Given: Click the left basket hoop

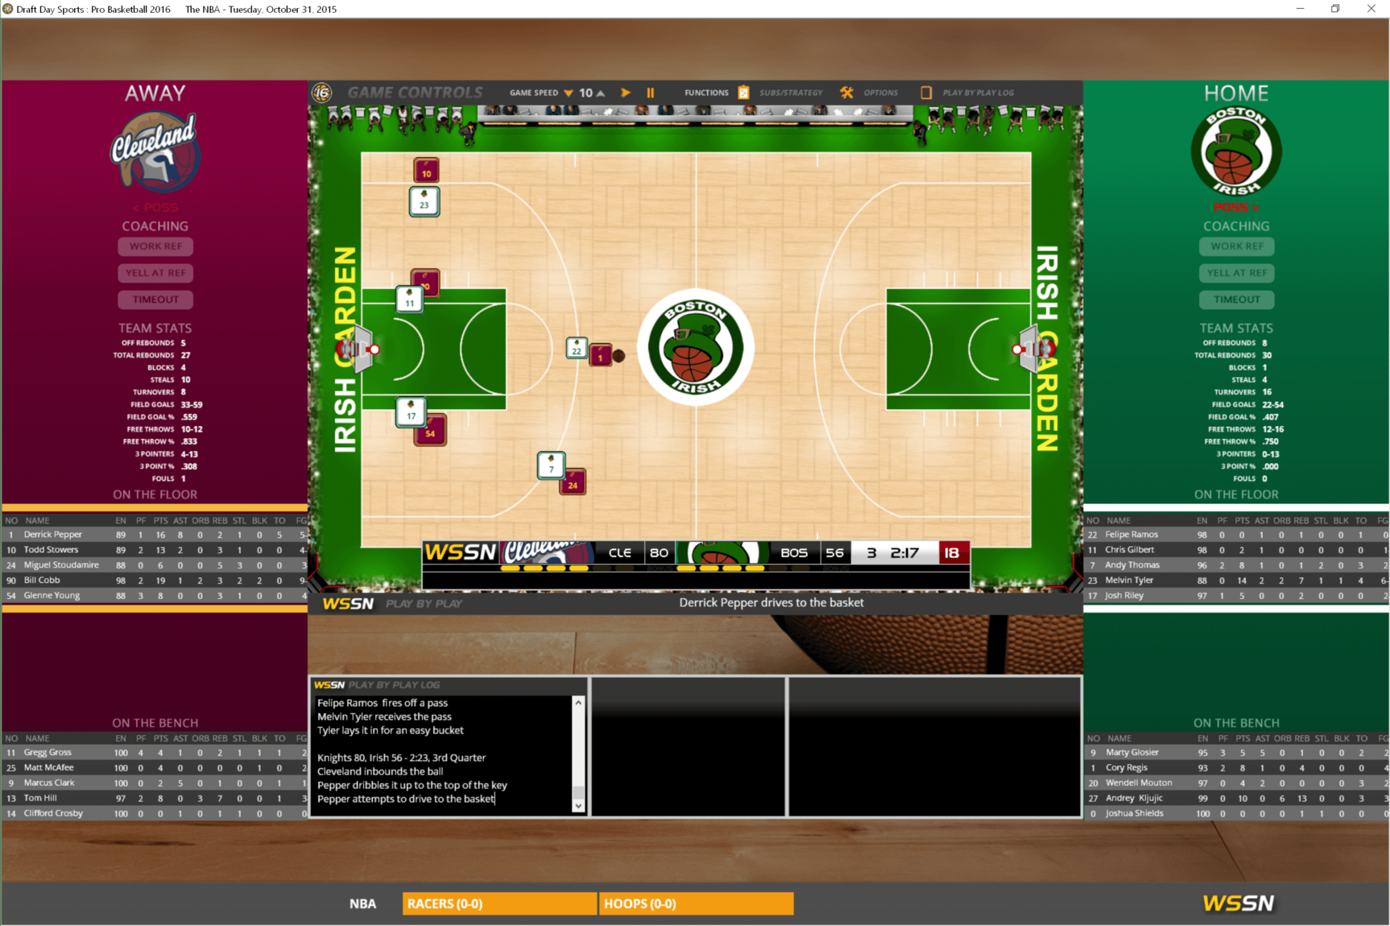Looking at the screenshot, I should click(374, 349).
